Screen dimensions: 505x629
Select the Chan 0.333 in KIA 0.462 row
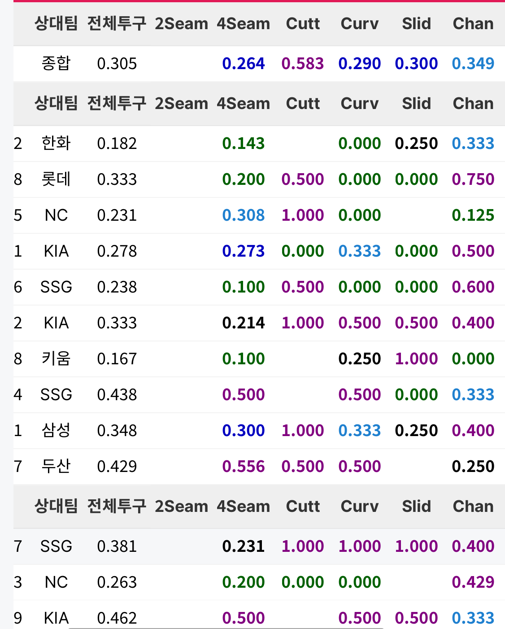click(x=473, y=618)
